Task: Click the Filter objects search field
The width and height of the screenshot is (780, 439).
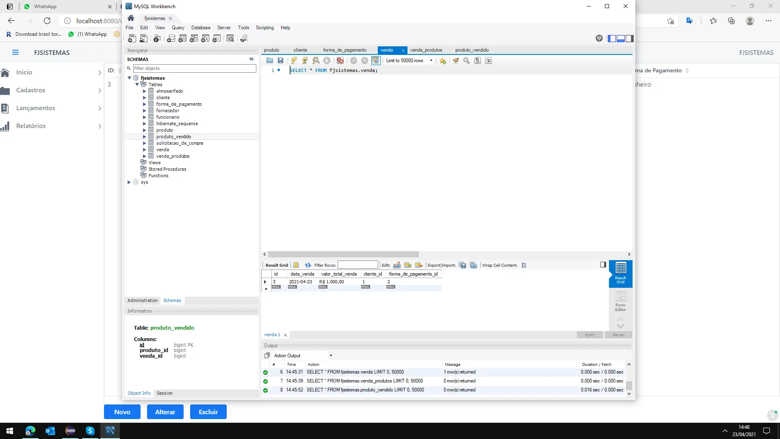Action: 194,68
